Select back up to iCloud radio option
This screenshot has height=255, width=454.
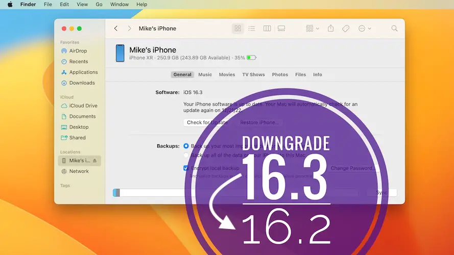[x=186, y=146]
